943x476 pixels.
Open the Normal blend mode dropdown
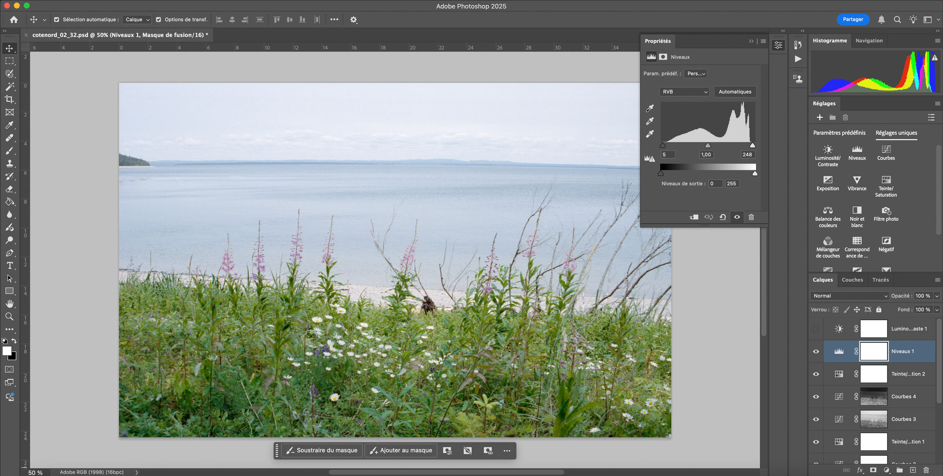[850, 296]
